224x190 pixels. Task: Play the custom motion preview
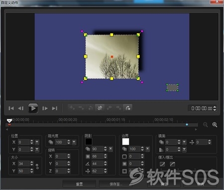(x=33, y=108)
